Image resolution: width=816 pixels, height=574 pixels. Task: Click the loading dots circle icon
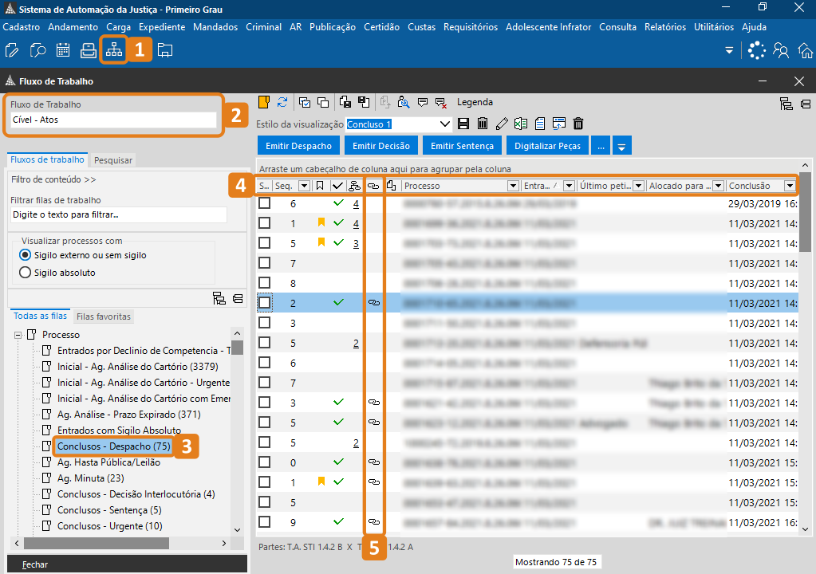point(757,50)
